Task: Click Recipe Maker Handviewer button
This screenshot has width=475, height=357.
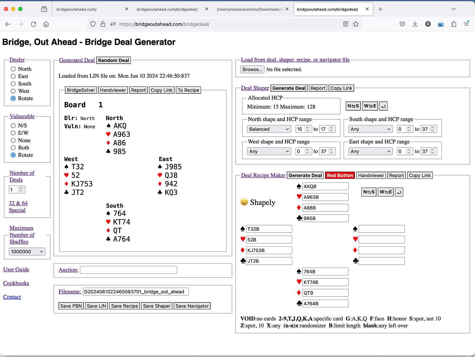Action: (371, 175)
